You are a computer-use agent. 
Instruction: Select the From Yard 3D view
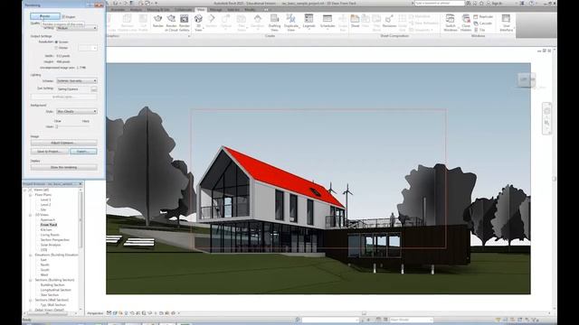[48, 225]
